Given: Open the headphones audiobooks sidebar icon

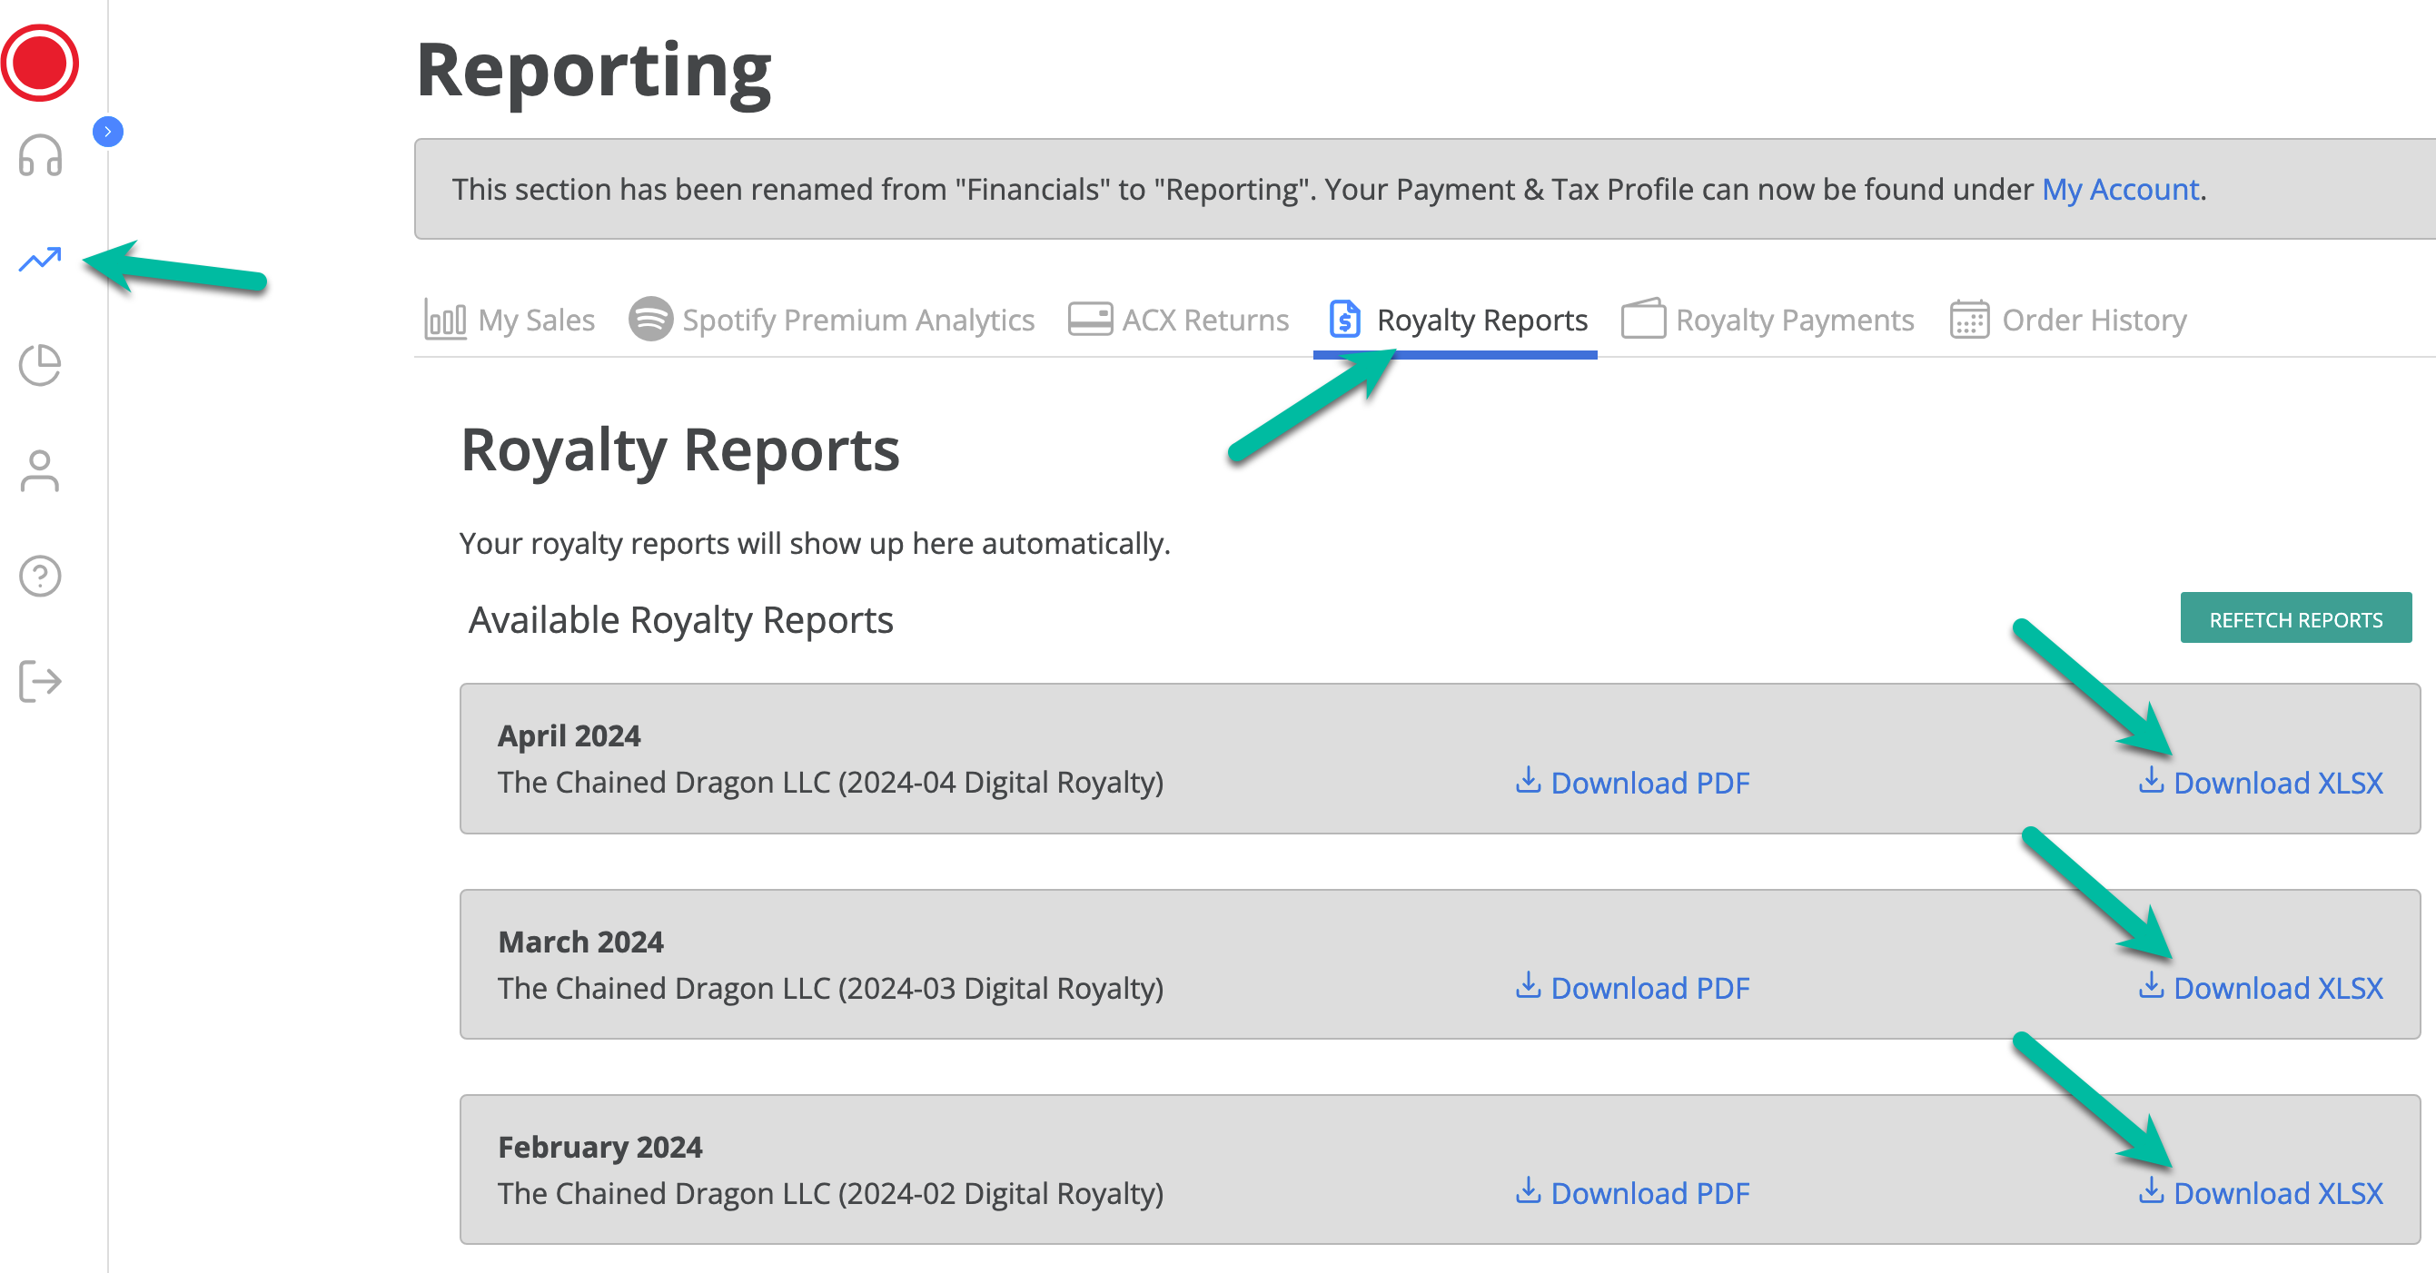Looking at the screenshot, I should 41,155.
